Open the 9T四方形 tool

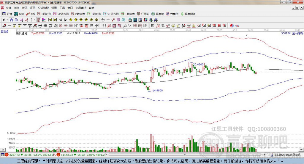point(111,14)
